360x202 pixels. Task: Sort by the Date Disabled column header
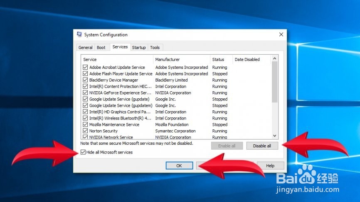click(x=252, y=59)
